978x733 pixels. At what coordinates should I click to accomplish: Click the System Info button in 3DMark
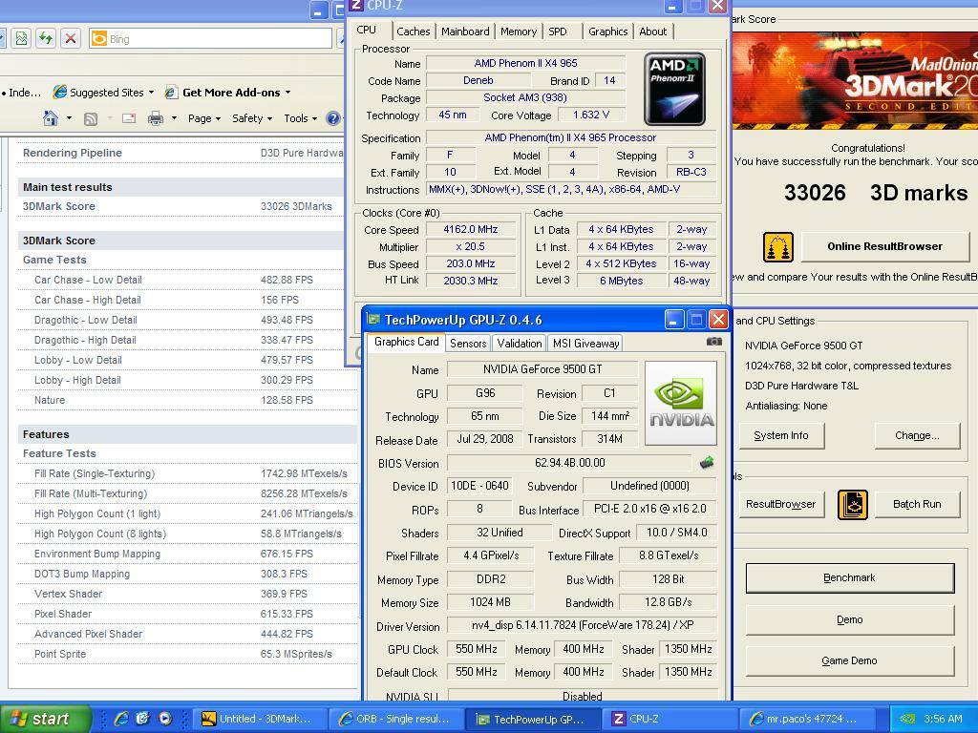tap(781, 435)
